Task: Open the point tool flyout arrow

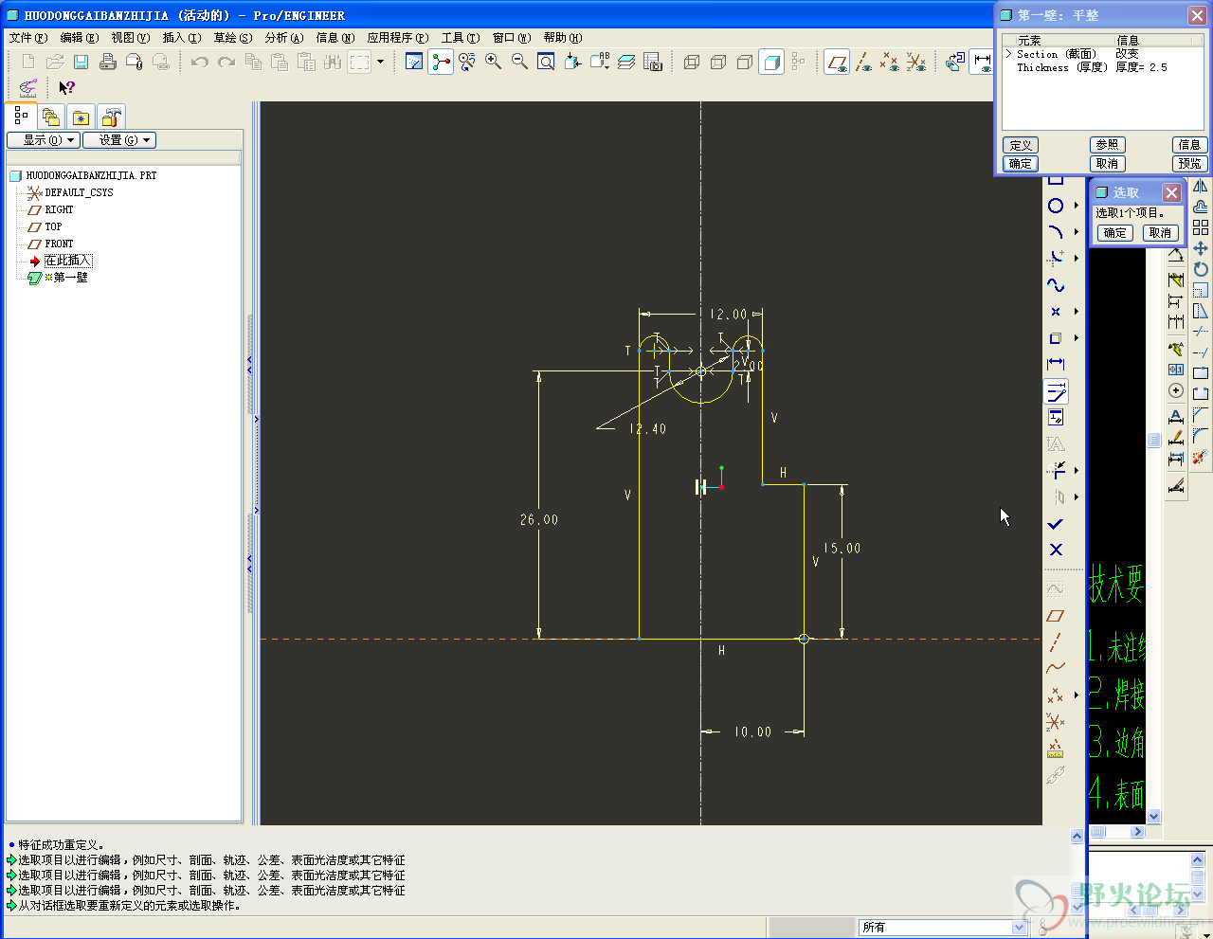Action: tap(1077, 312)
